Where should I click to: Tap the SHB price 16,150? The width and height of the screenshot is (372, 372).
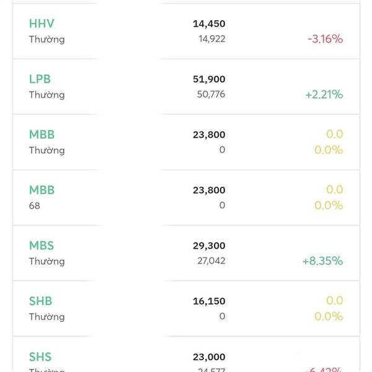click(x=209, y=301)
